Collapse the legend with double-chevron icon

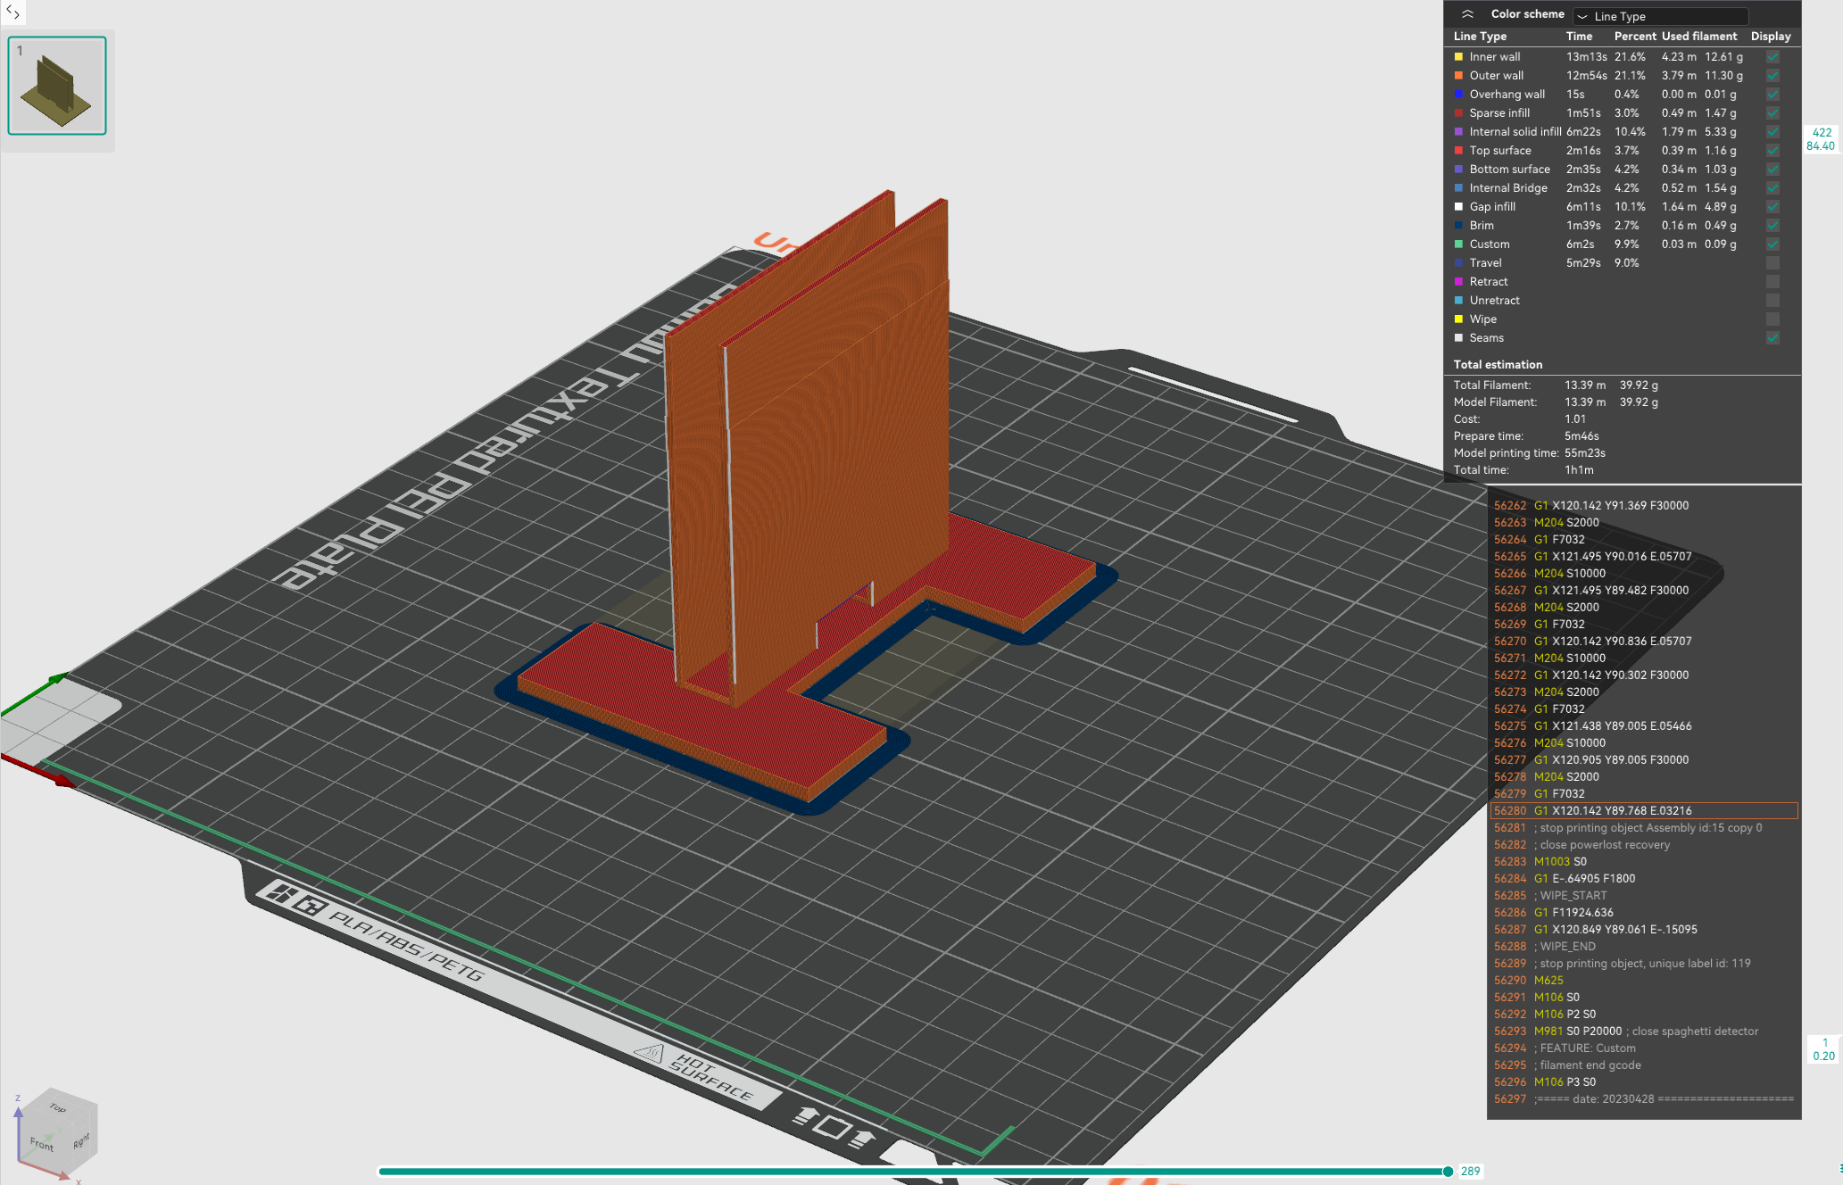click(x=1467, y=14)
